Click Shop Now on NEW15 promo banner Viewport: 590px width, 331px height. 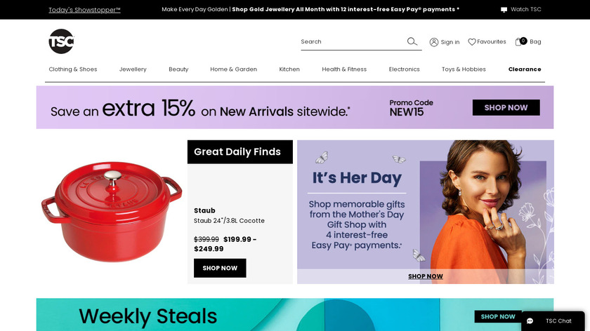coord(506,107)
